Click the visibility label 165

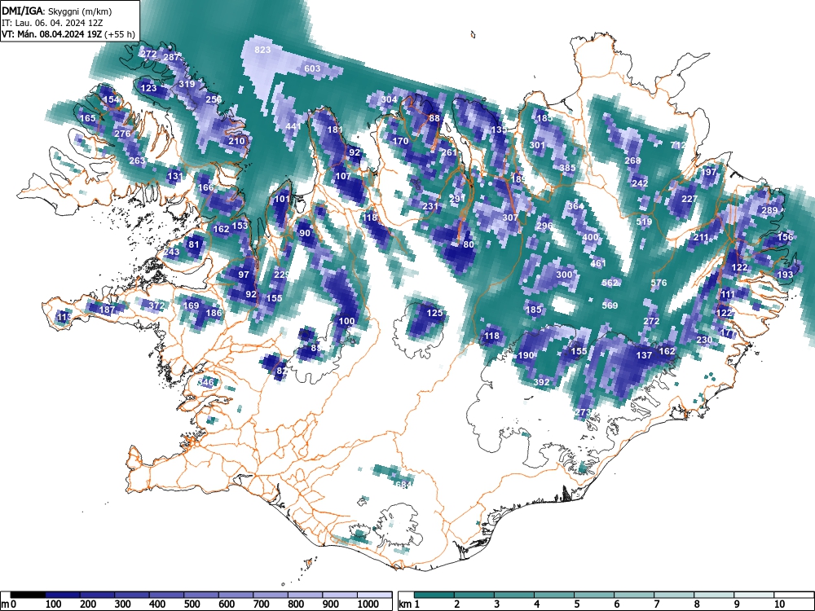click(88, 118)
